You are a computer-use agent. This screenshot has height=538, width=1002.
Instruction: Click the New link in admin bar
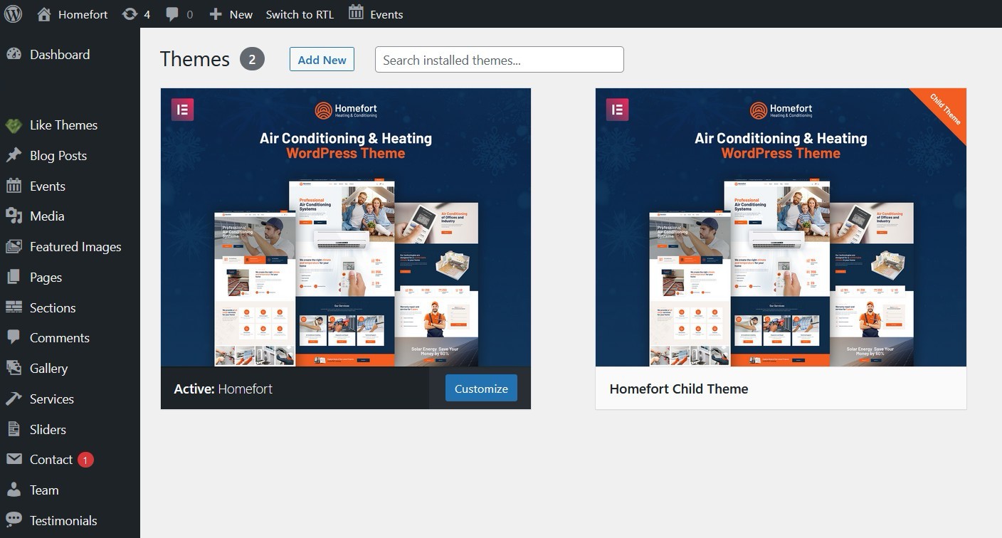pyautogui.click(x=241, y=14)
